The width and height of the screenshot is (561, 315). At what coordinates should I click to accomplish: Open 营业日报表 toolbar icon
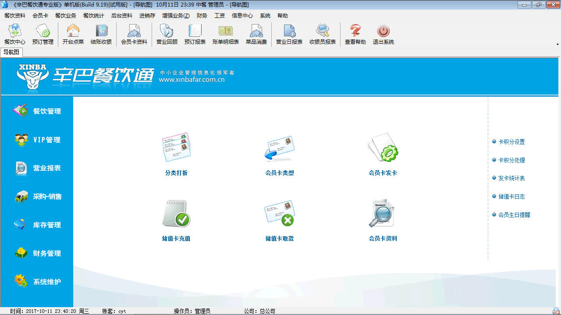click(x=289, y=35)
